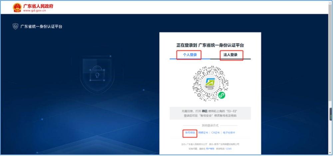Viewport: 333px width, 156px height.
Task: Click the 12345 hotline number link
Action: [x=228, y=149]
